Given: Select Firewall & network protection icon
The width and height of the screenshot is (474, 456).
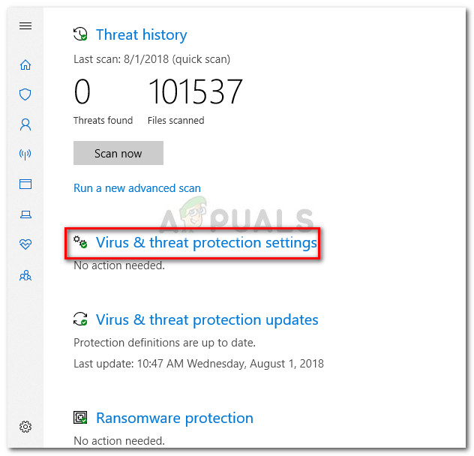Looking at the screenshot, I should point(25,154).
